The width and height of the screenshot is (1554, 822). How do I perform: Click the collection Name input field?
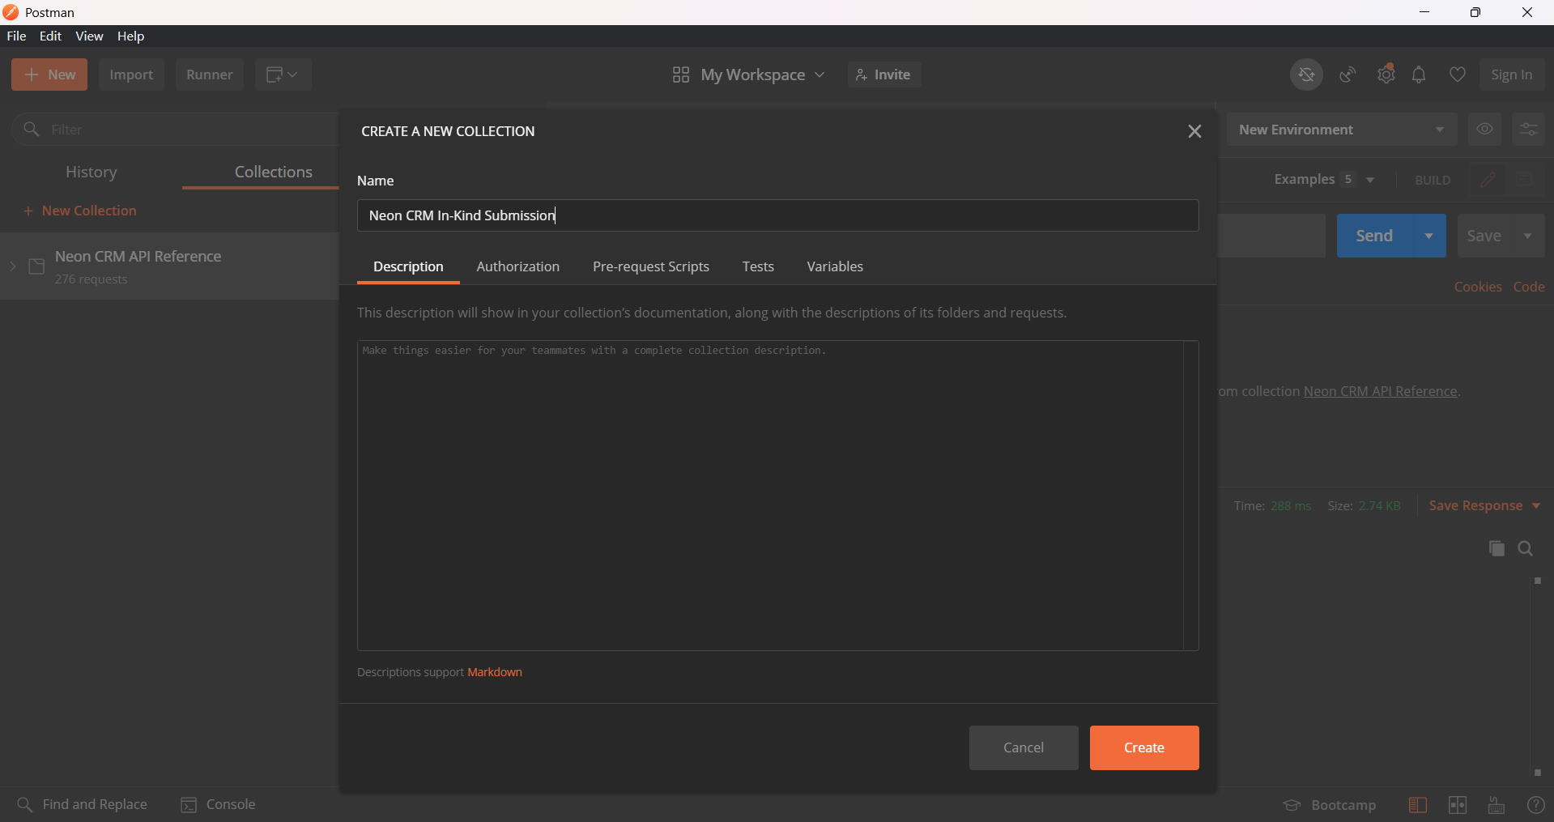[777, 215]
